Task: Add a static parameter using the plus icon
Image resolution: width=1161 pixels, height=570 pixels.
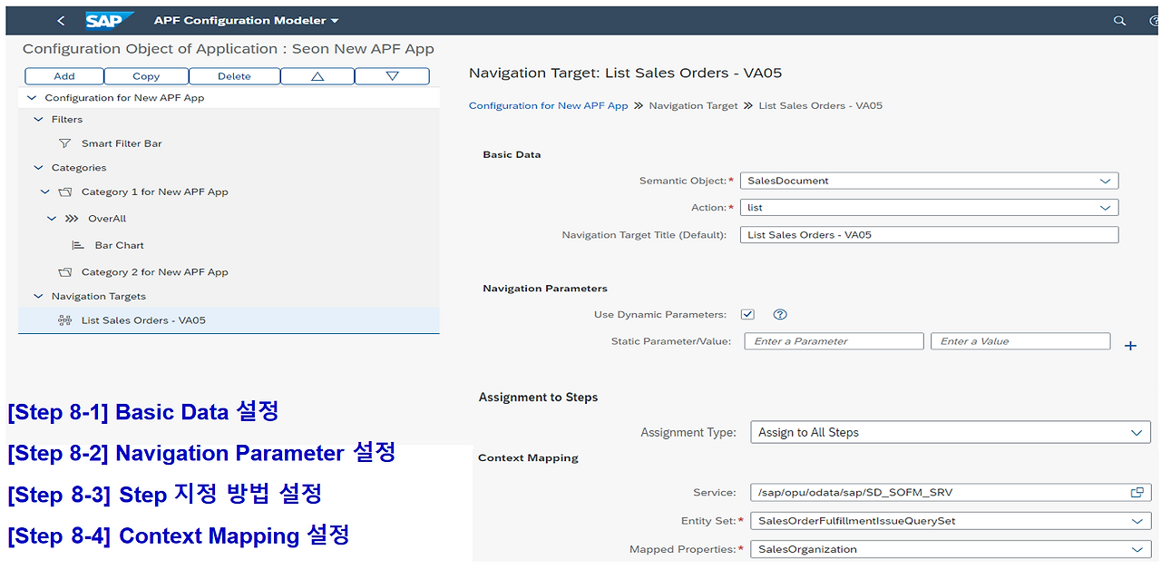Action: click(x=1130, y=345)
